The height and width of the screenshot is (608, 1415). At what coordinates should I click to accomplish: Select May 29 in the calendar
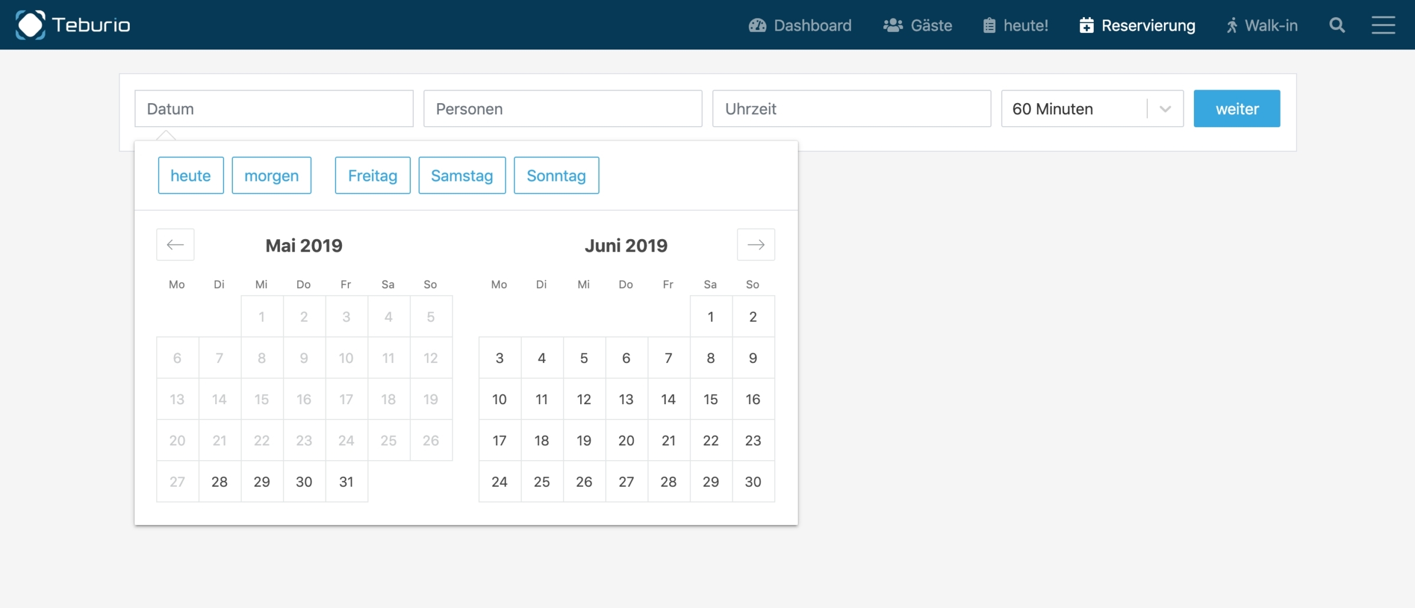click(262, 482)
